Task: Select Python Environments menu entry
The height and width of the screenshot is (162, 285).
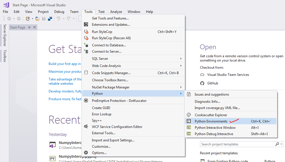Action: (x=211, y=121)
